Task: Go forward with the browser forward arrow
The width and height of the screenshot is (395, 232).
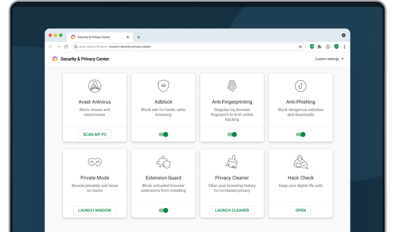Action: [x=59, y=47]
